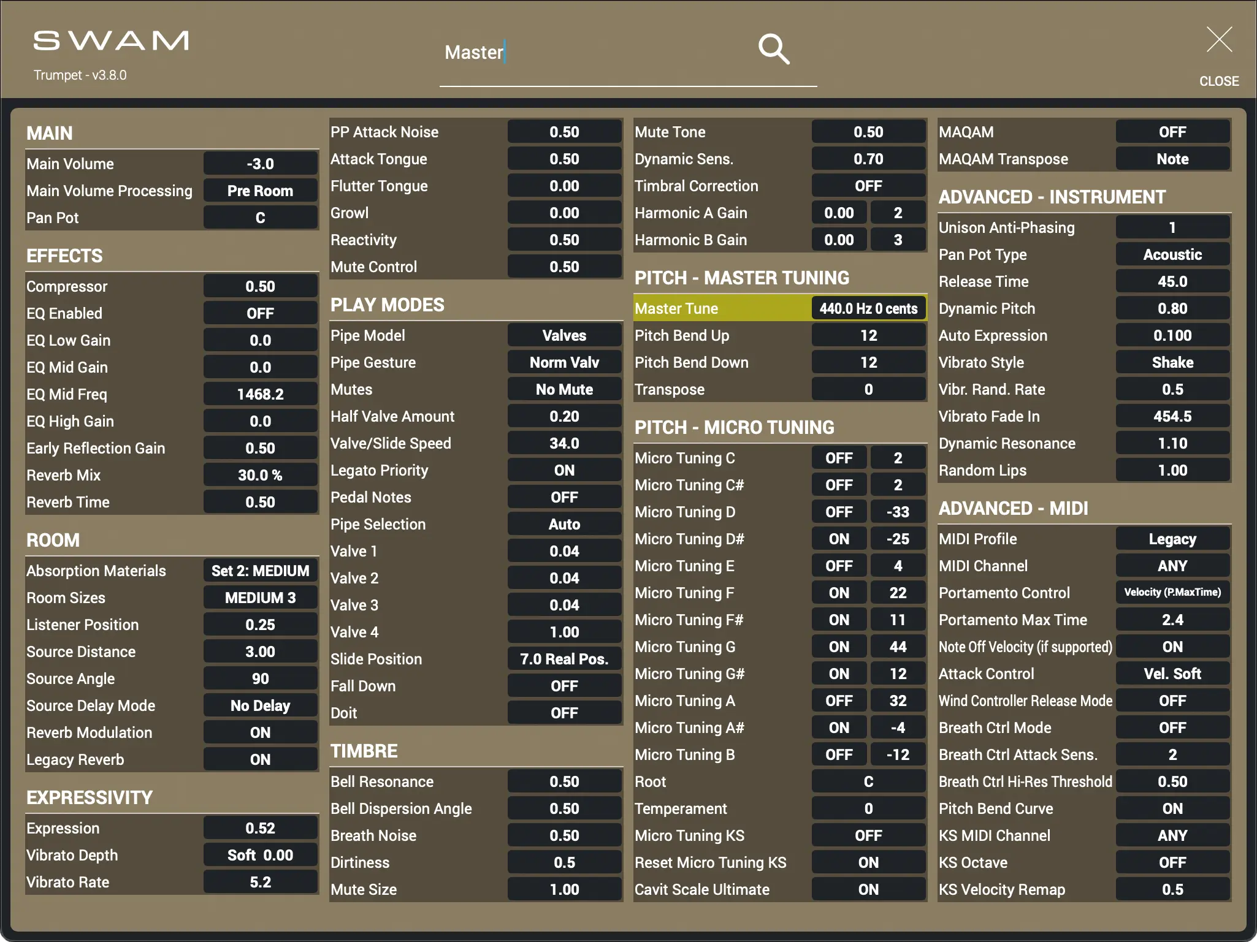Viewport: 1257px width, 942px height.
Task: Open Mutes No Mute selector
Action: (x=564, y=390)
